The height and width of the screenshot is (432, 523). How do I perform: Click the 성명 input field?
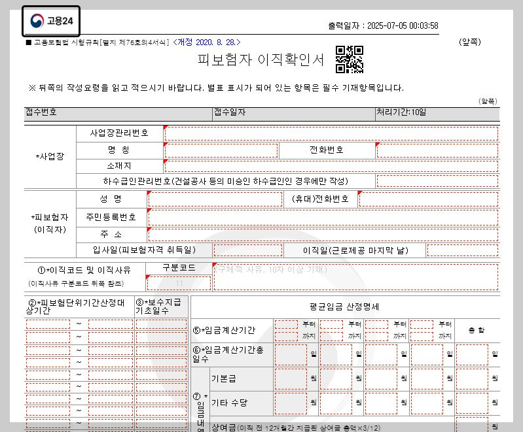tap(215, 199)
